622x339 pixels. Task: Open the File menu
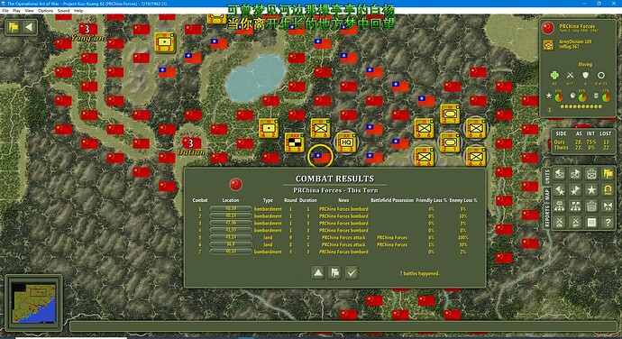(x=5, y=11)
